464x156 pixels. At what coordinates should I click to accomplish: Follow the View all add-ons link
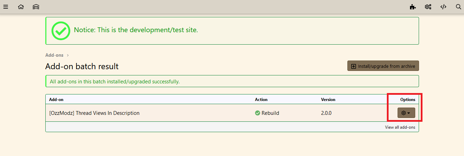[x=400, y=127]
